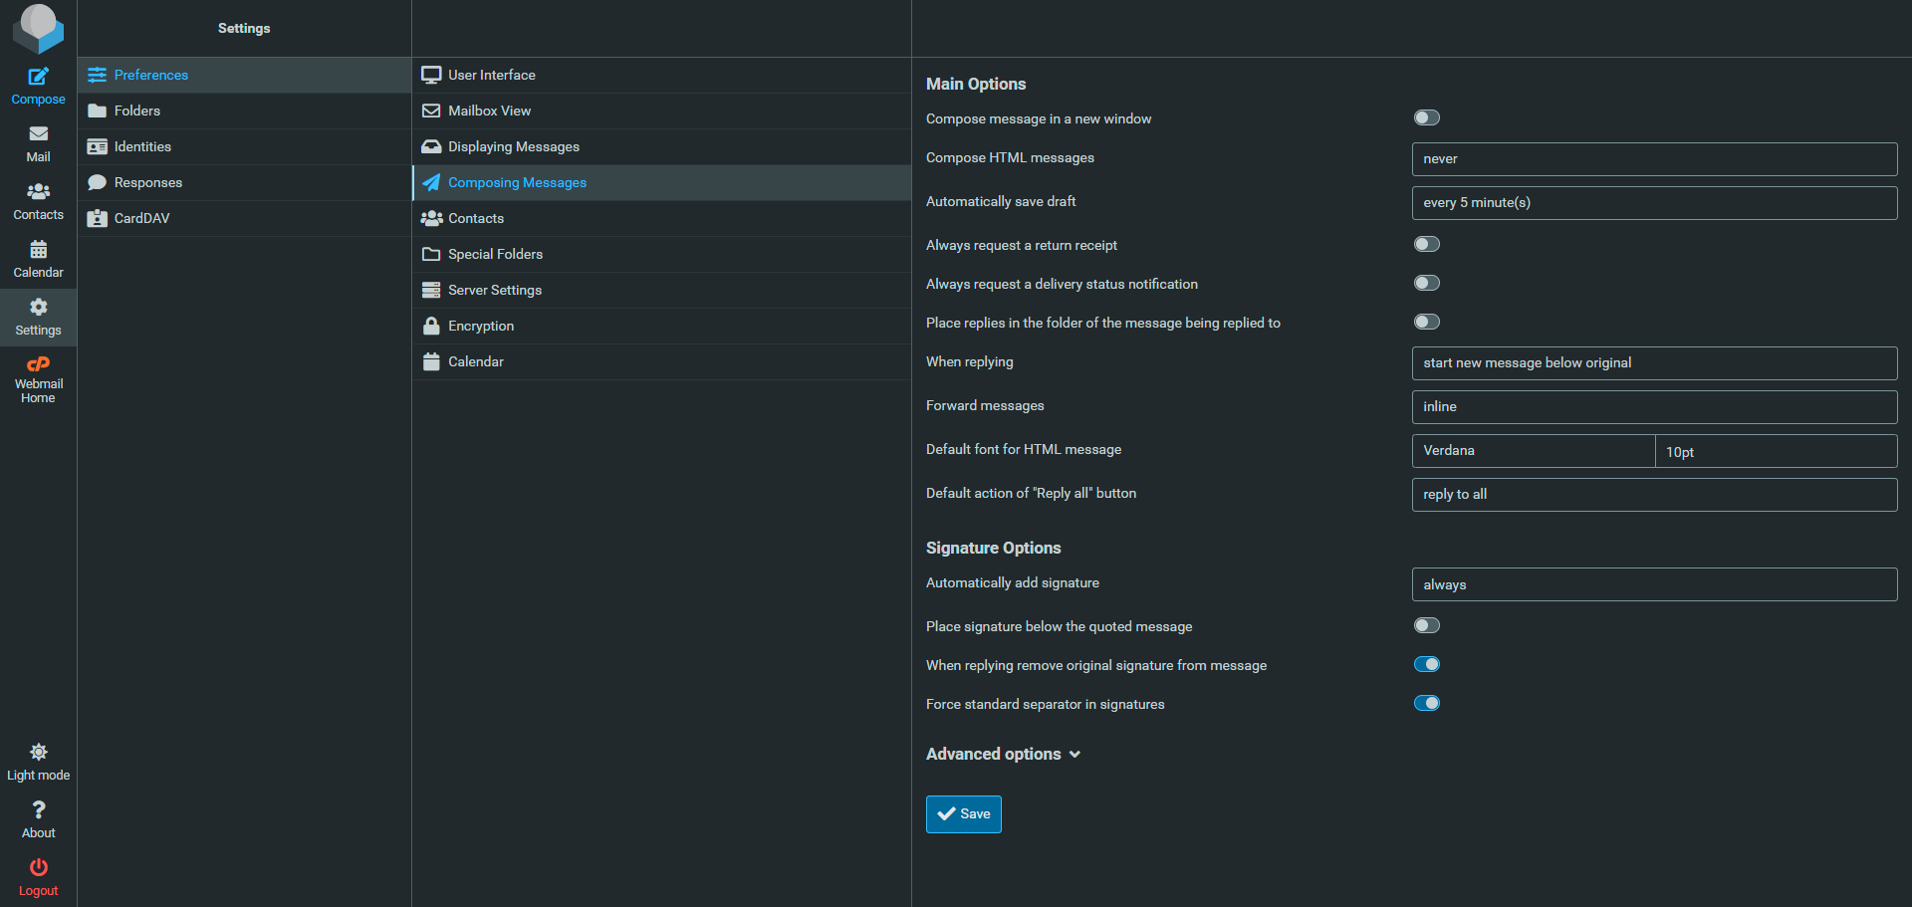
Task: Enable compose message in a new window
Action: pos(1426,118)
